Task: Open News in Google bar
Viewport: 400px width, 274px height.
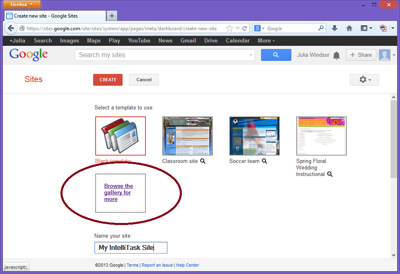Action: [165, 40]
